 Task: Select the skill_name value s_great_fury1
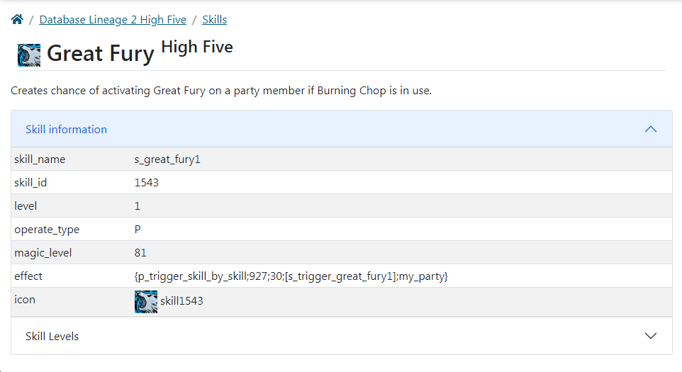pos(167,159)
